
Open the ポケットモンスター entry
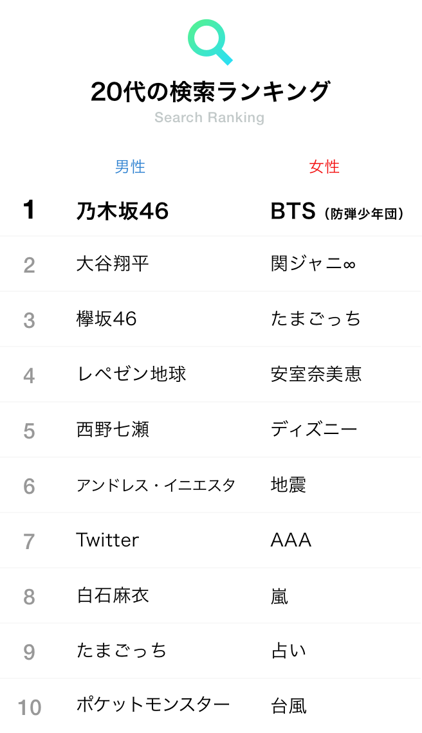(153, 705)
